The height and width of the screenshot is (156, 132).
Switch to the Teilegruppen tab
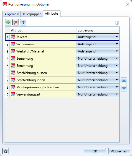[32, 14]
